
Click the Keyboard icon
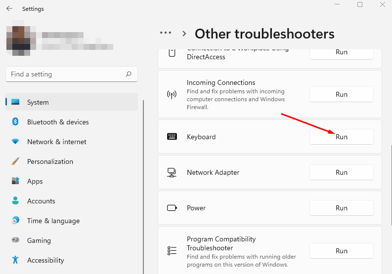(x=172, y=136)
